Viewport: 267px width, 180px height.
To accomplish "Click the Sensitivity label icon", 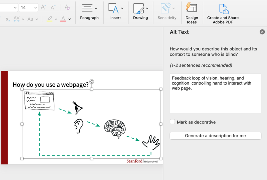I will pos(165,8).
